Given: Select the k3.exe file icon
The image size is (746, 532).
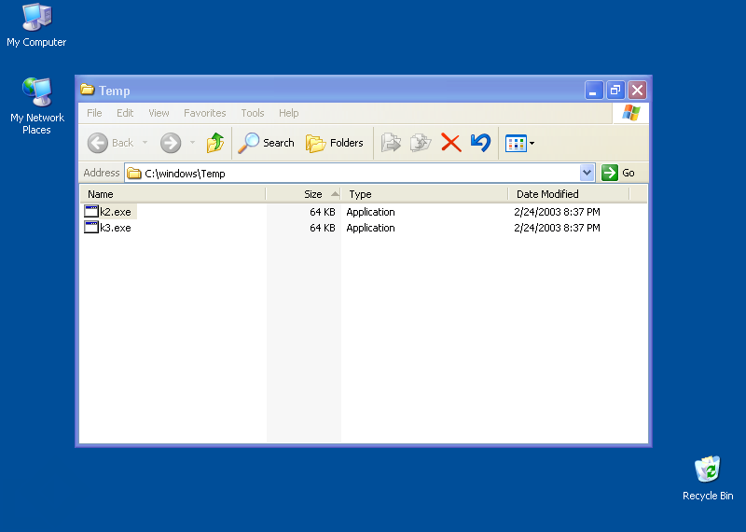Looking at the screenshot, I should click(x=91, y=227).
